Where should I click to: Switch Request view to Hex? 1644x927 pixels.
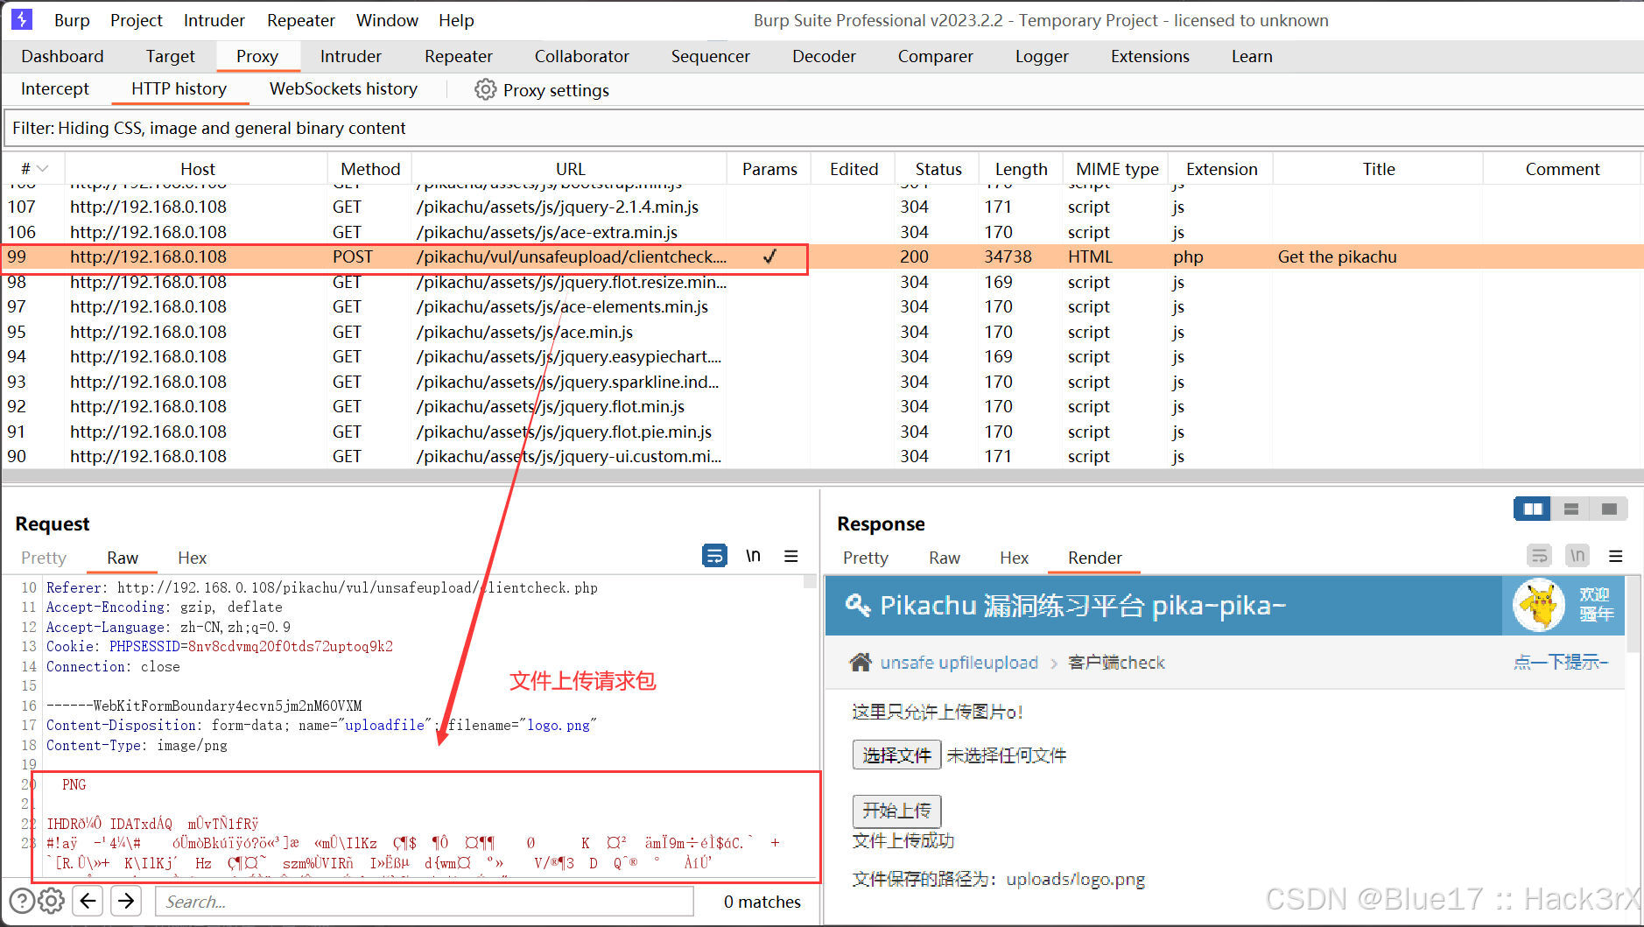click(192, 558)
